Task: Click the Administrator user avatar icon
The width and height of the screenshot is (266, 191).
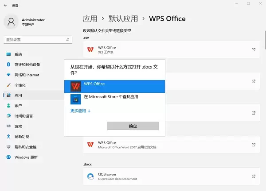Action: [x=11, y=22]
